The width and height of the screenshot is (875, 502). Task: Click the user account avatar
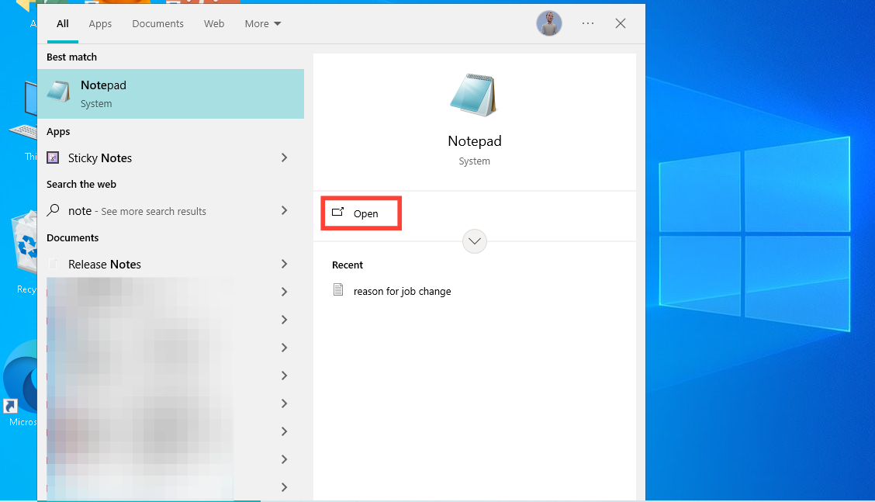tap(549, 23)
